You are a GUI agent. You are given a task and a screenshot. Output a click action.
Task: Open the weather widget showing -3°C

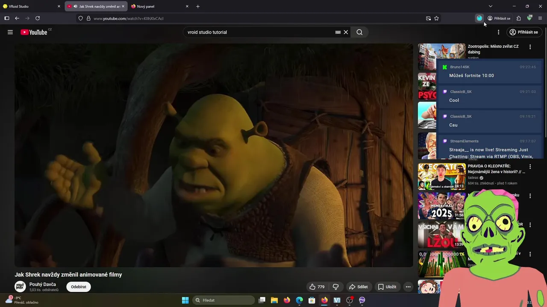(21, 300)
